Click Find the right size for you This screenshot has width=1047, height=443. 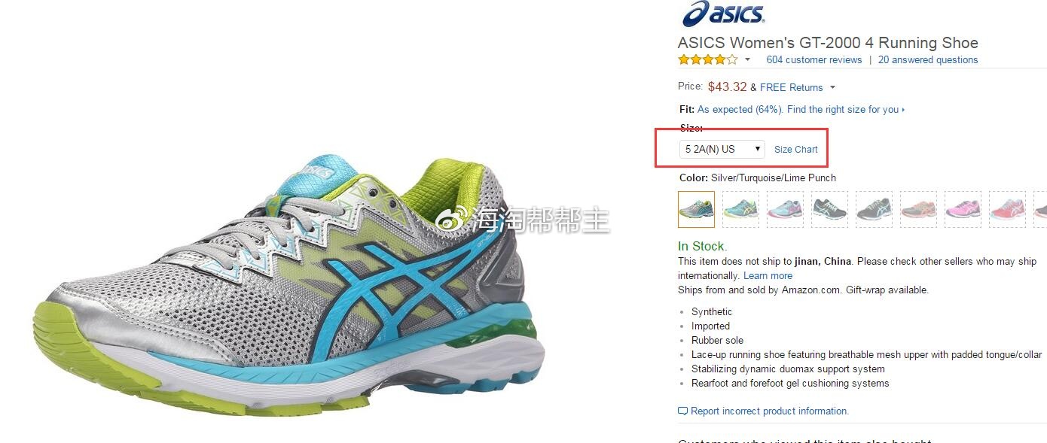tap(843, 109)
